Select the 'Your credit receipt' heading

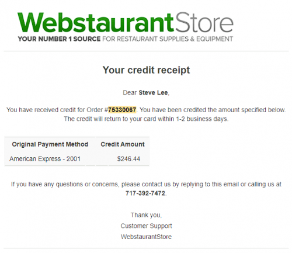tap(146, 70)
